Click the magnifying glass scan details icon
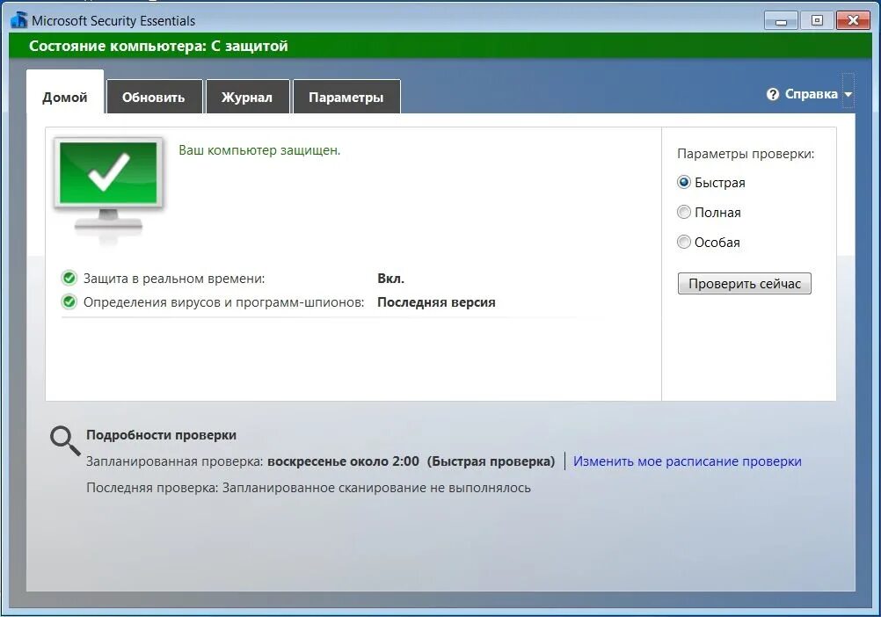The height and width of the screenshot is (617, 881). (x=64, y=440)
